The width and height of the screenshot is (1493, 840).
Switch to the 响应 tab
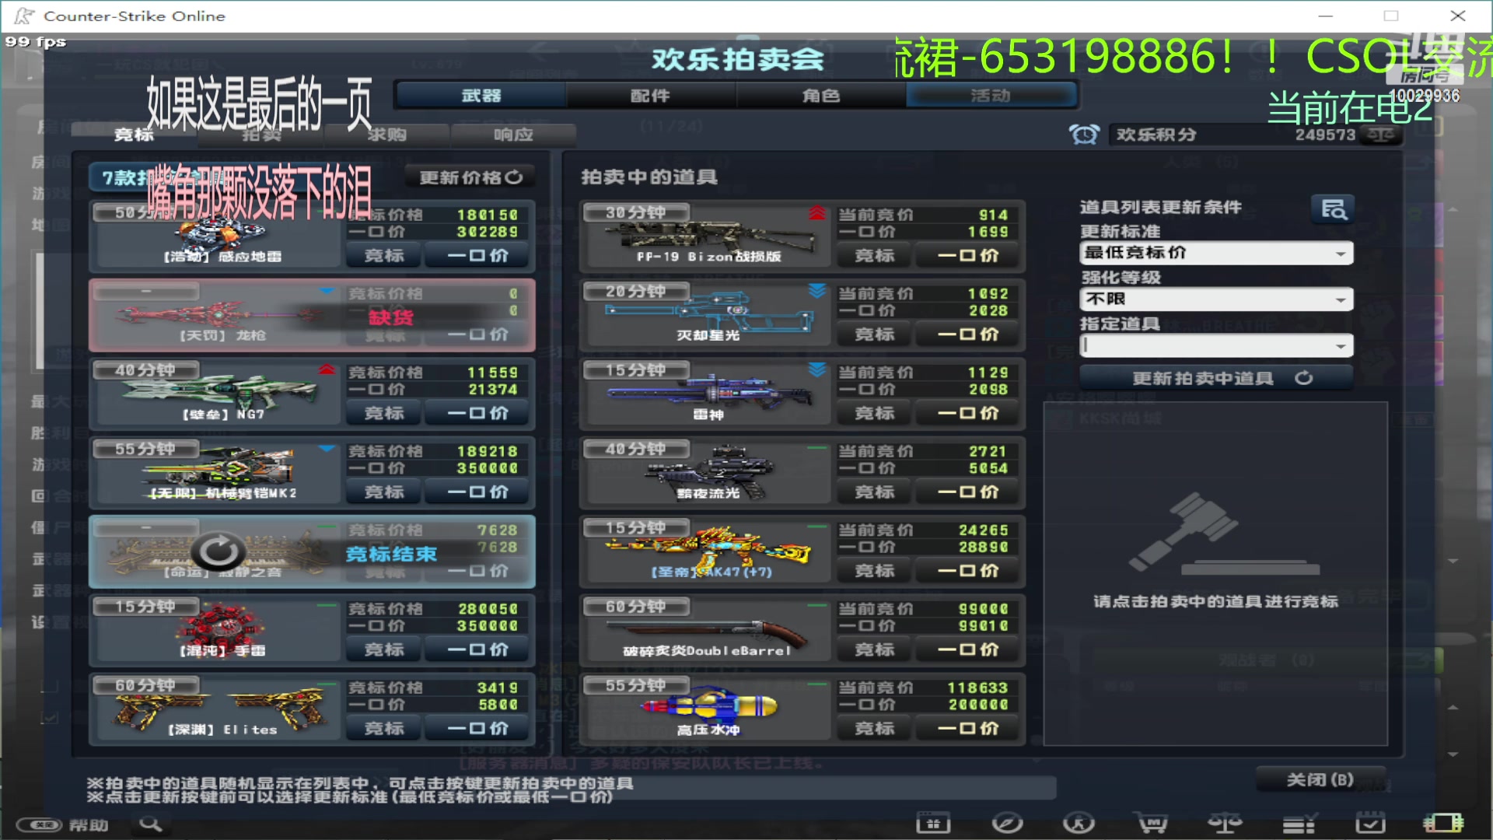pos(513,135)
